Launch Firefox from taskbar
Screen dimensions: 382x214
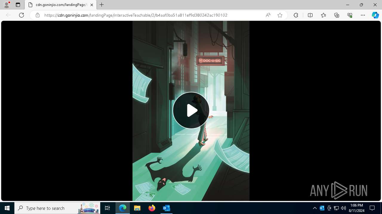[152, 208]
